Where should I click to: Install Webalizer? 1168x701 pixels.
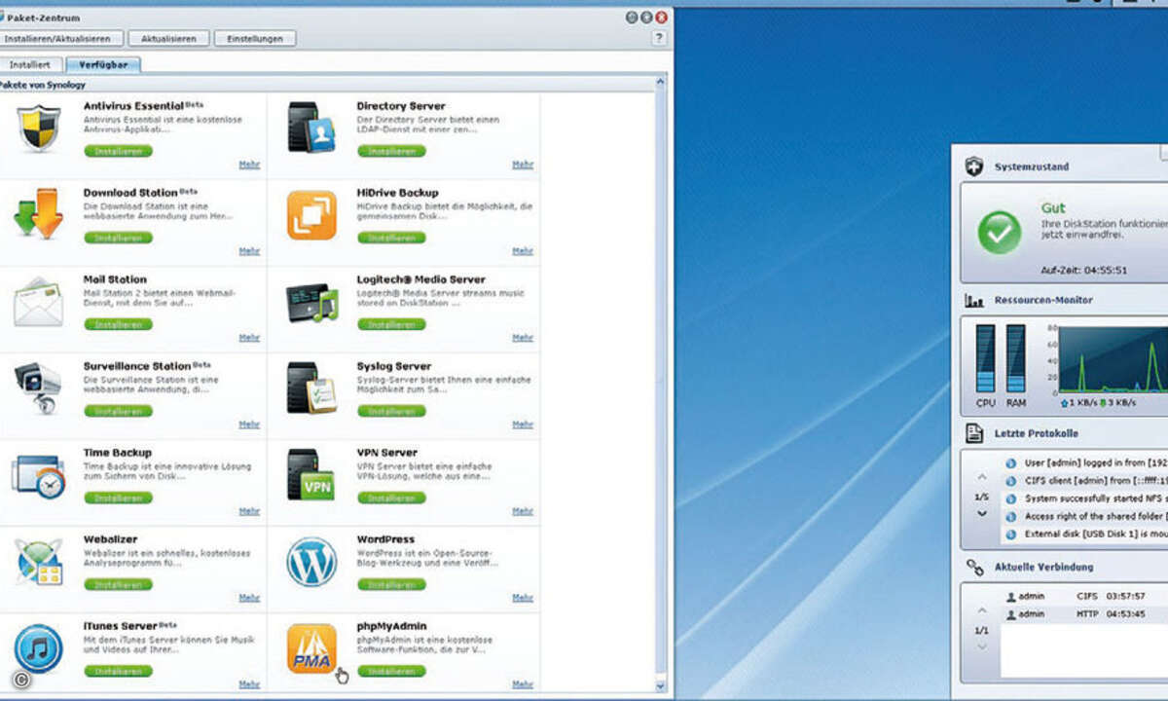(118, 584)
